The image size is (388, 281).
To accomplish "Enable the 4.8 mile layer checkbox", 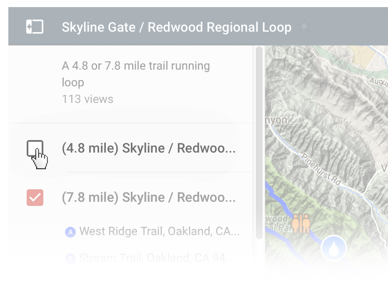I will click(35, 148).
